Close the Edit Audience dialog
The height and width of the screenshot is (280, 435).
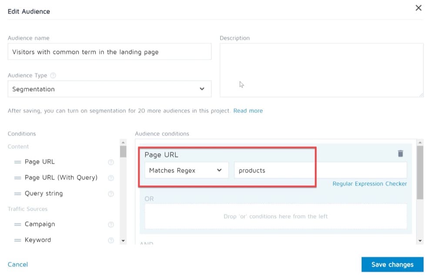tap(418, 8)
